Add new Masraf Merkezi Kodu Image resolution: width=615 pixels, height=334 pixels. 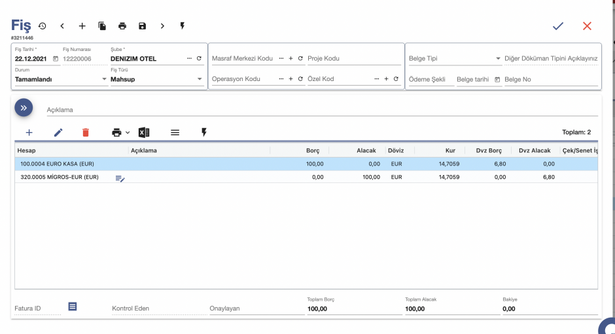[290, 58]
